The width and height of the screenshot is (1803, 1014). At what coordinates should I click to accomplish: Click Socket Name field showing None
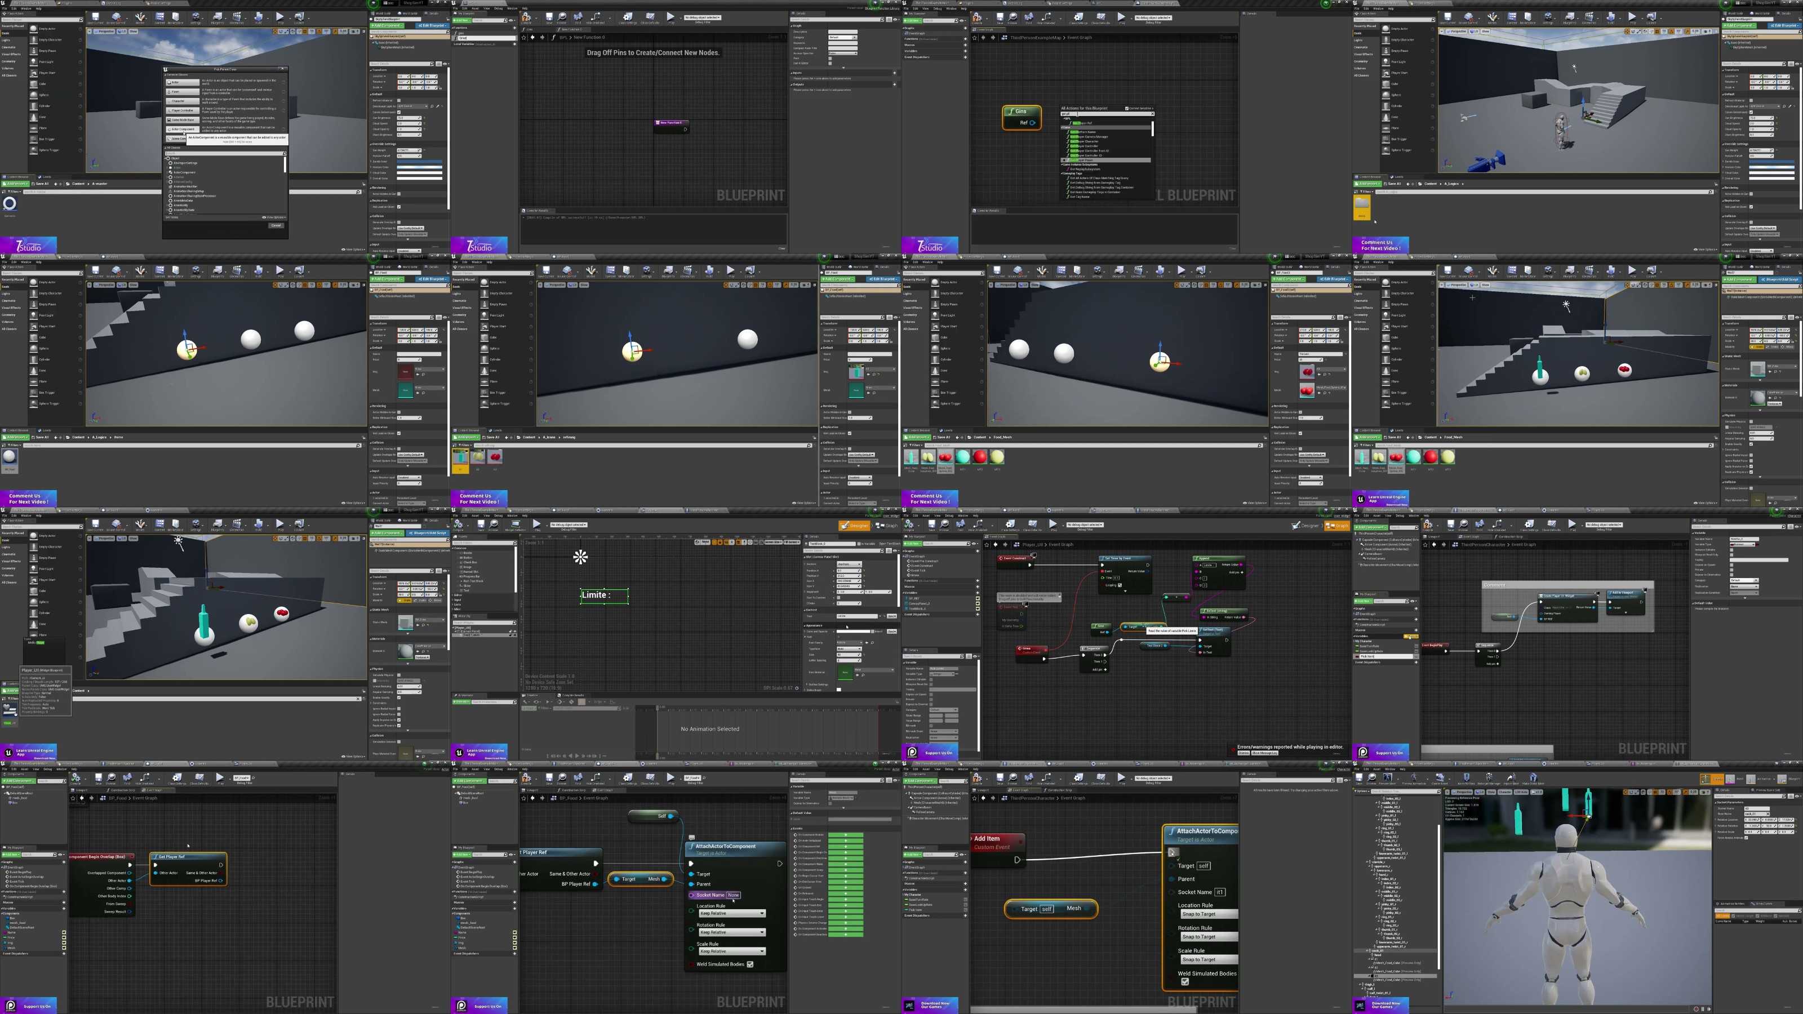click(x=733, y=895)
